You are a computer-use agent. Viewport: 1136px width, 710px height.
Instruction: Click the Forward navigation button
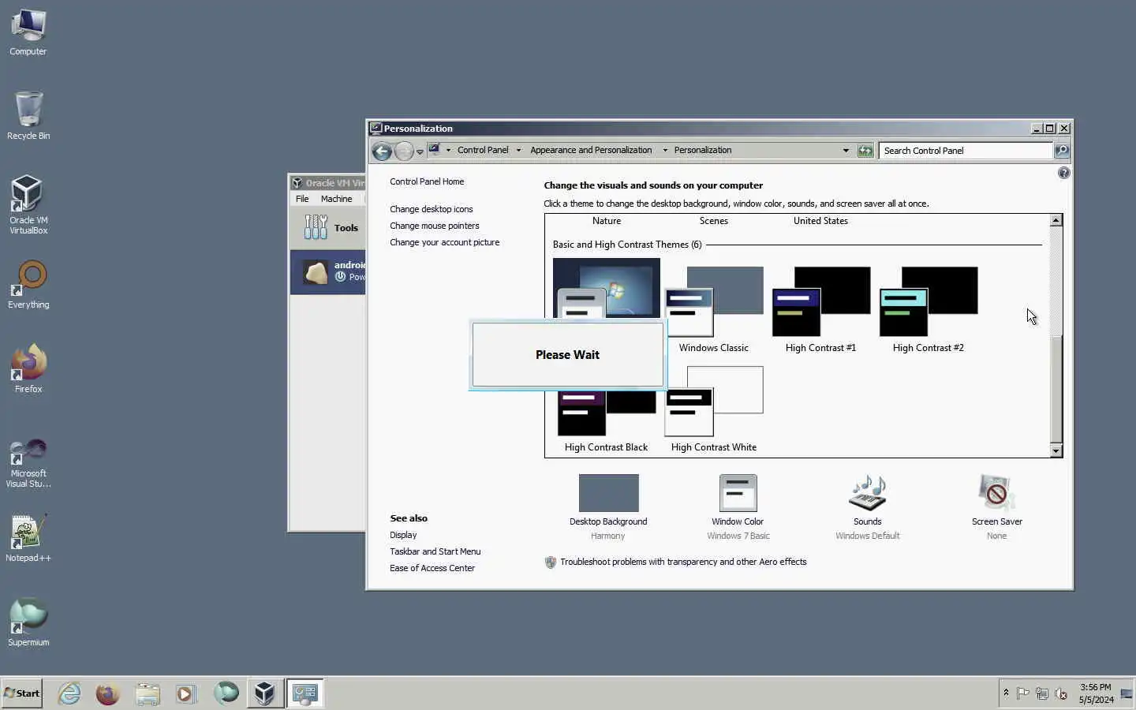point(404,151)
